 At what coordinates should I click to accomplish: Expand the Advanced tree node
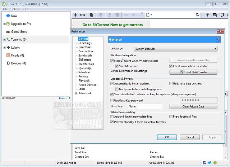point(76,93)
